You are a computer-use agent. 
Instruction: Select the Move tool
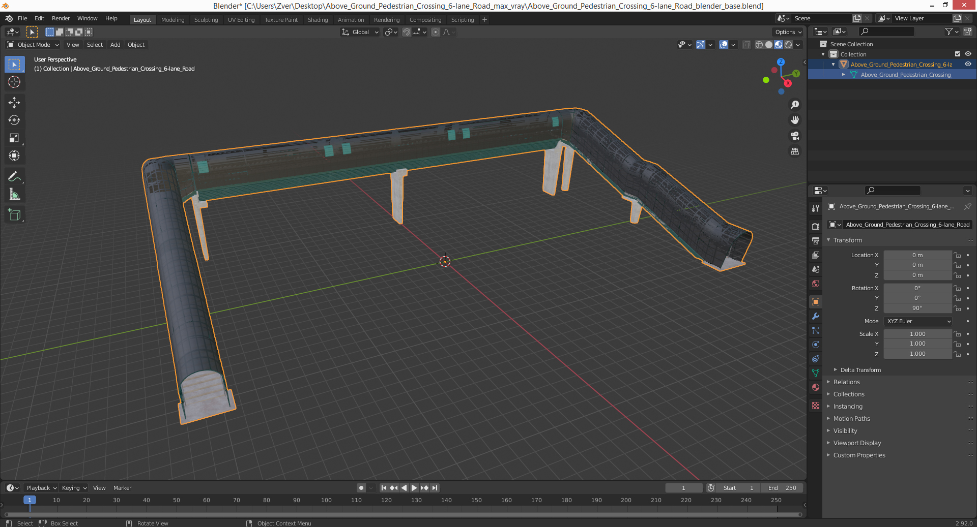pyautogui.click(x=14, y=103)
